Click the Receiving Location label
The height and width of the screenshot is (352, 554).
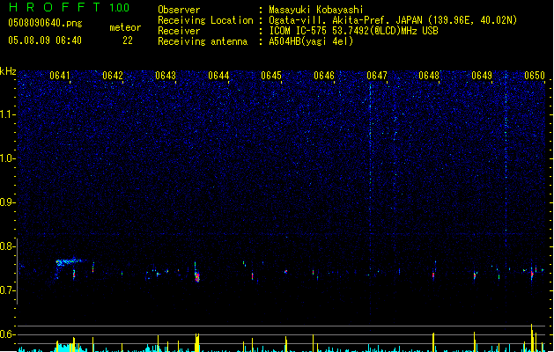click(205, 20)
